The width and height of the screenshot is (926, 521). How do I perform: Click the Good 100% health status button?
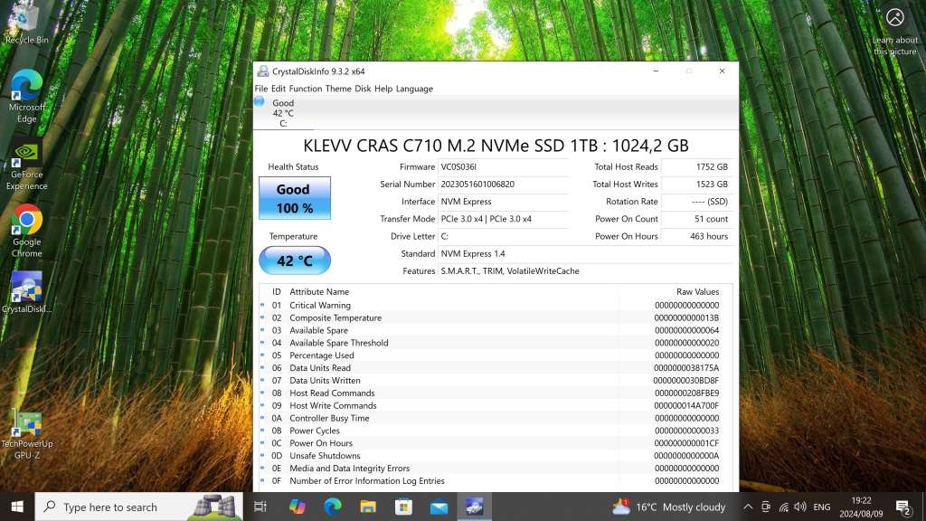pos(294,197)
